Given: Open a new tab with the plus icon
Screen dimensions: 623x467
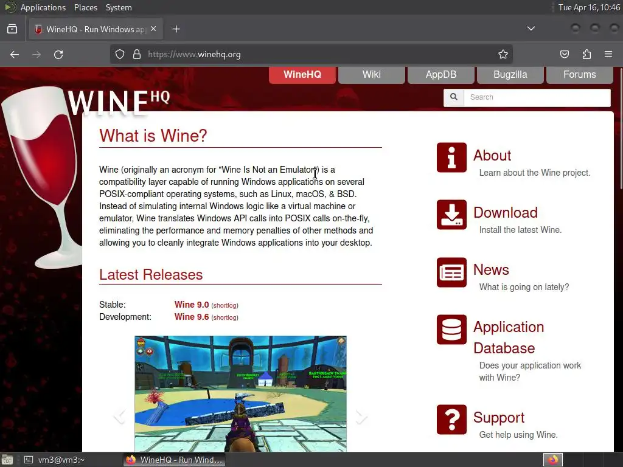Looking at the screenshot, I should coord(176,29).
